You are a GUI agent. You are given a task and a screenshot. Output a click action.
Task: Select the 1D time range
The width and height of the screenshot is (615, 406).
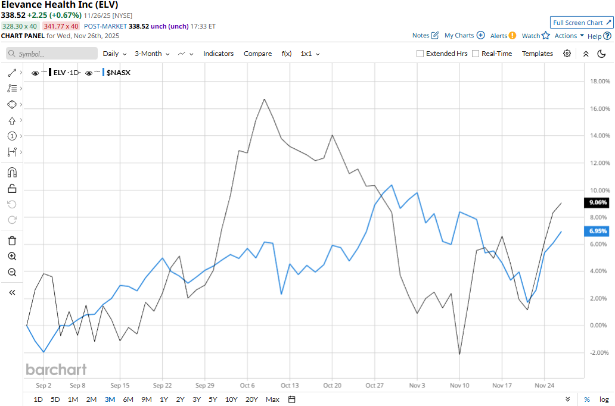[x=38, y=399]
